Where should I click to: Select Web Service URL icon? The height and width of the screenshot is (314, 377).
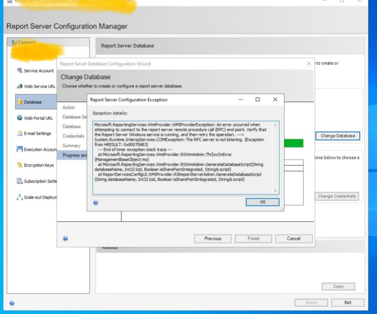pos(20,86)
